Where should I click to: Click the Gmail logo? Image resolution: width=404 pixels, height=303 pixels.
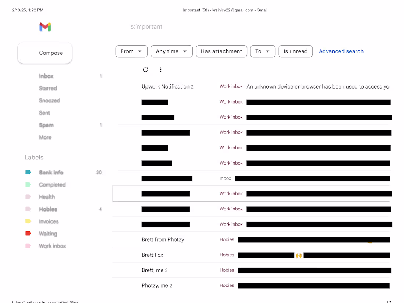[45, 27]
